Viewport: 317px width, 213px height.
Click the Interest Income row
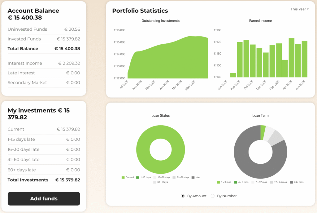(x=44, y=63)
